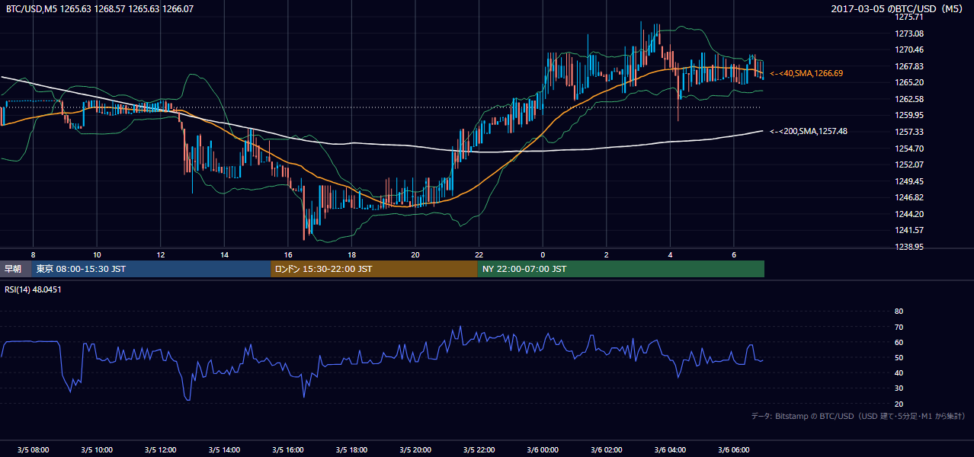This screenshot has width=974, height=457.
Task: Click the RSI(14) 48.0451 indicator label
Action: coord(33,289)
